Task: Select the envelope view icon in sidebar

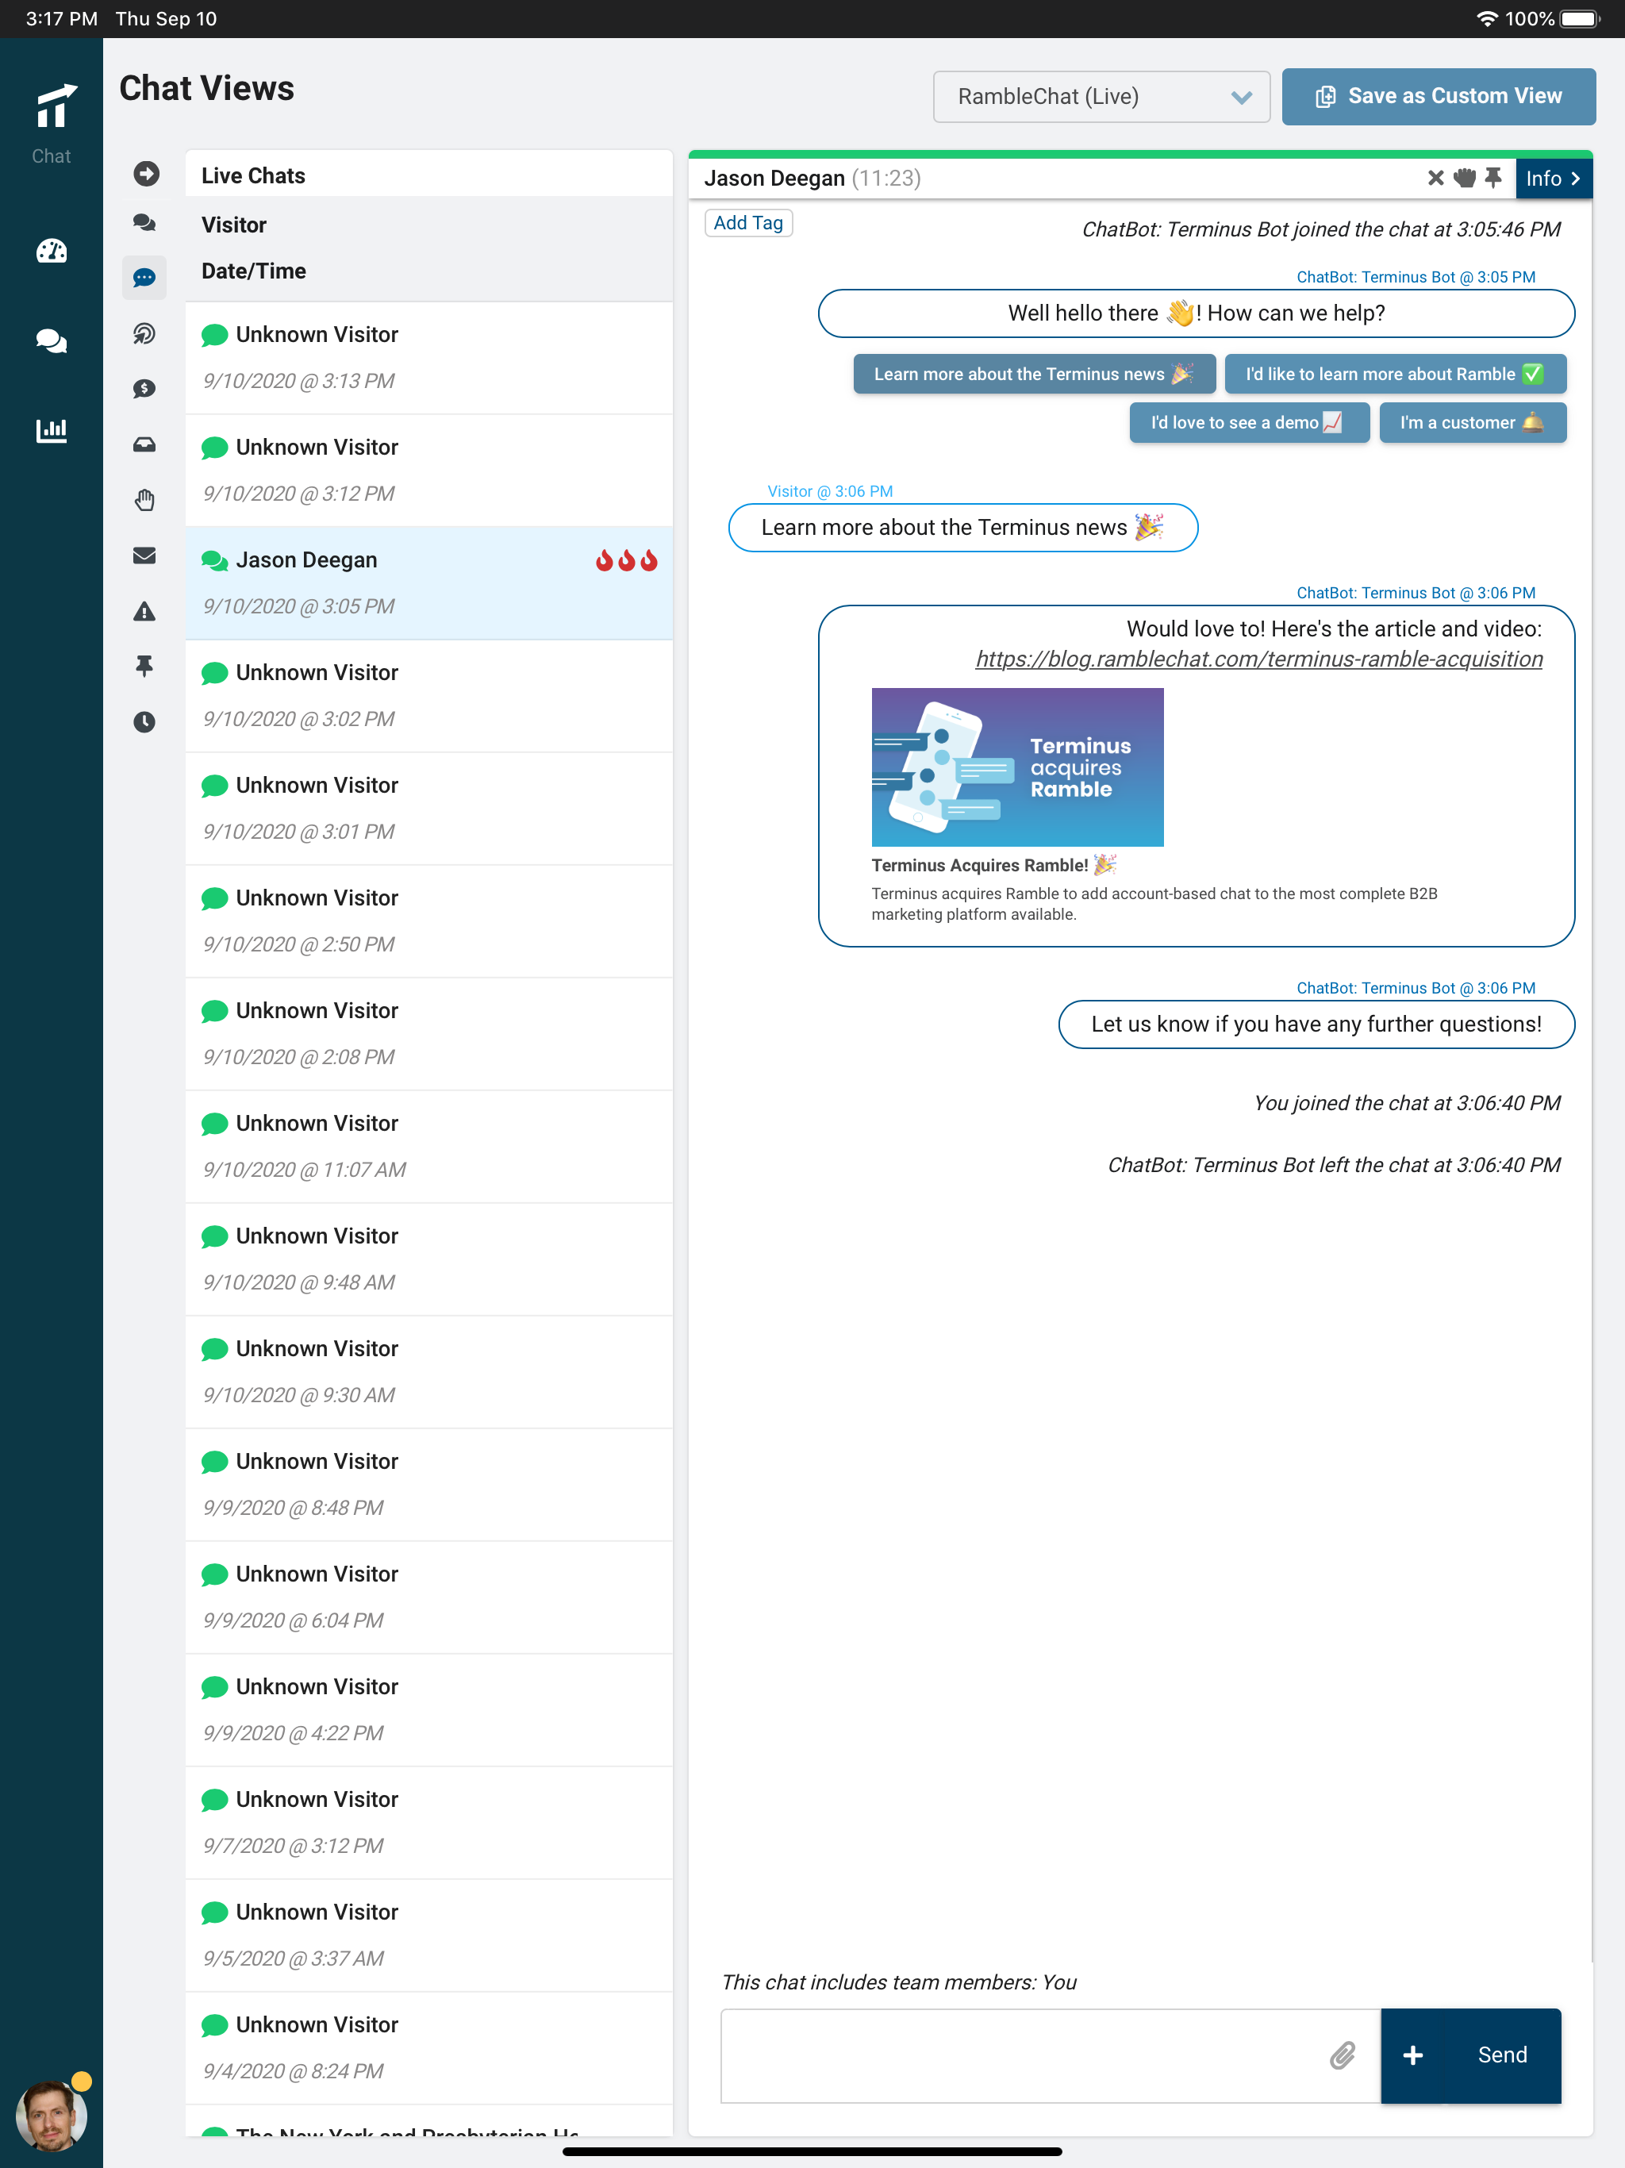Action: (144, 555)
